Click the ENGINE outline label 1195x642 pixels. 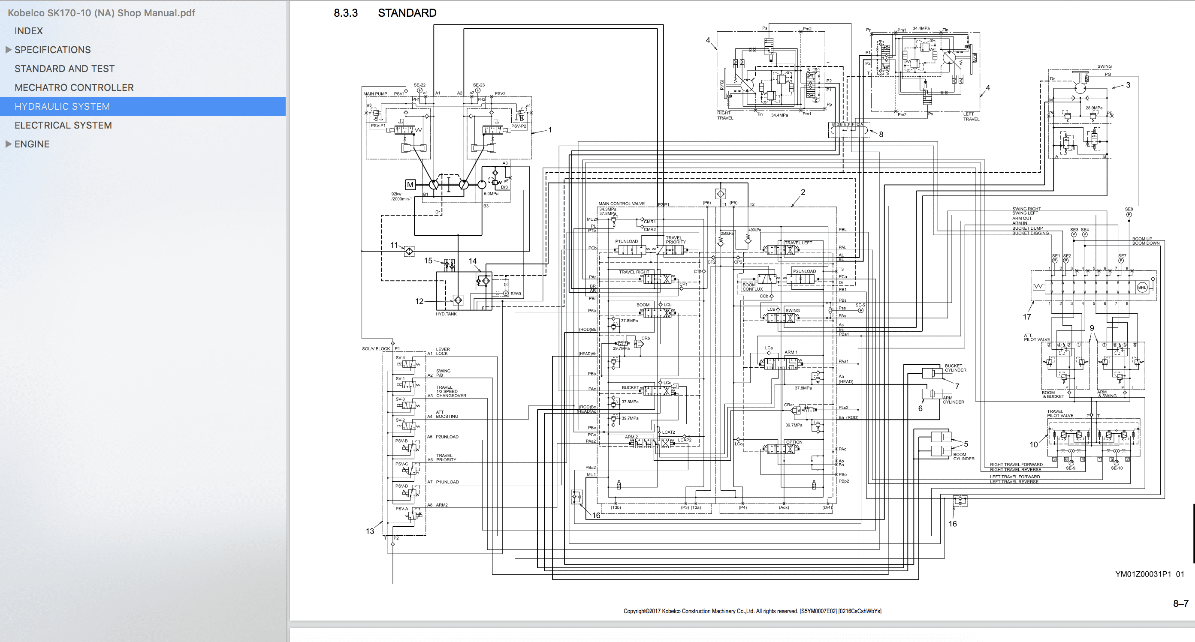[32, 144]
